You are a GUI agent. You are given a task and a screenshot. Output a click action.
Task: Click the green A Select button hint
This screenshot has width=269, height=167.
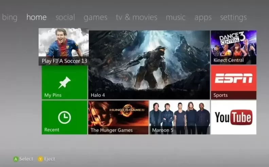(x=23, y=159)
